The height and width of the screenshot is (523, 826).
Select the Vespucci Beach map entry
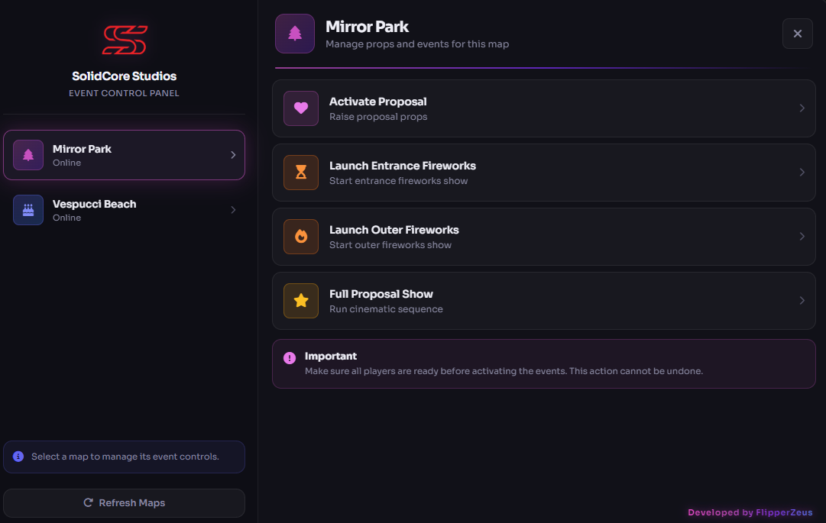coord(125,210)
